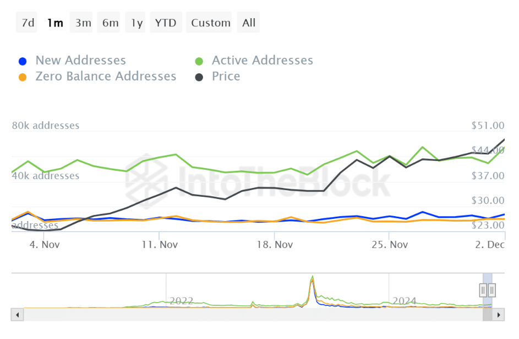The height and width of the screenshot is (339, 519).
Task: Select the 7d time range
Action: (27, 23)
